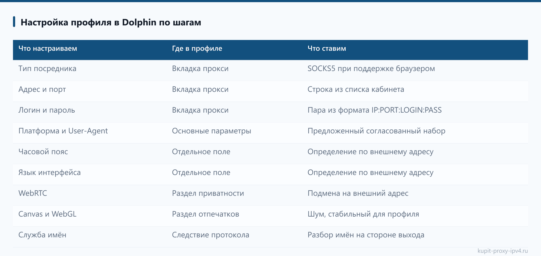Select 'Вкладка прокси' in the Тип посредника row
541x256 pixels.
[200, 69]
